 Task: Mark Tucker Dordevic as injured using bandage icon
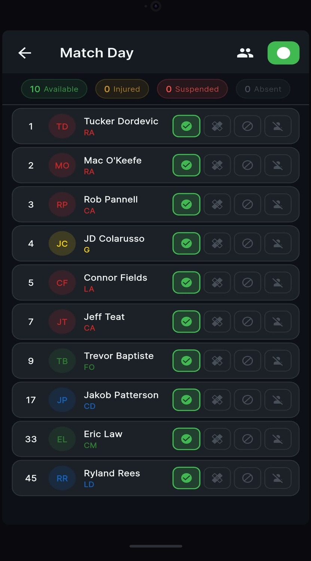217,126
